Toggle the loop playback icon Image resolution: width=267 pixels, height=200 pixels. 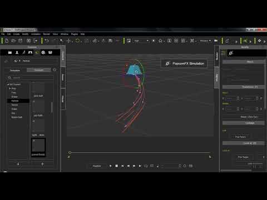tap(146, 166)
